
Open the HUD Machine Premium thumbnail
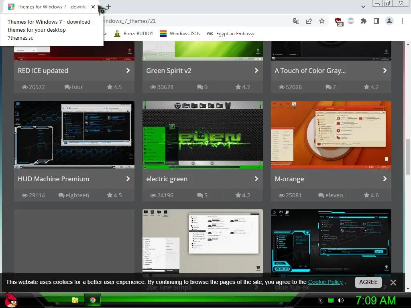tap(74, 135)
